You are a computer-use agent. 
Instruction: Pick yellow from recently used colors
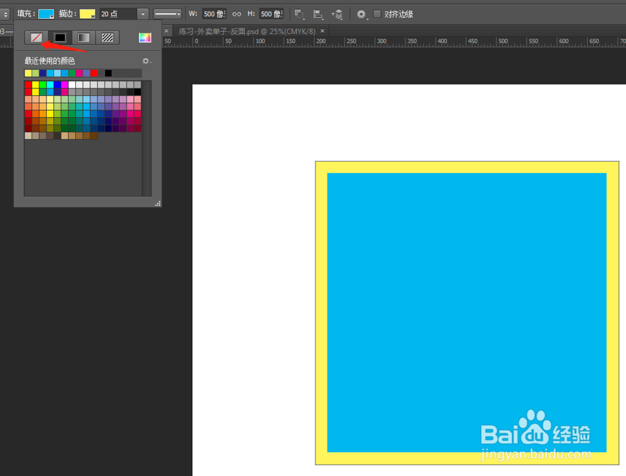point(28,73)
